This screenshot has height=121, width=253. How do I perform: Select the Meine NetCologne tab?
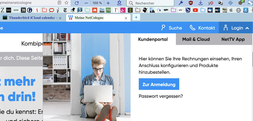tap(99, 18)
